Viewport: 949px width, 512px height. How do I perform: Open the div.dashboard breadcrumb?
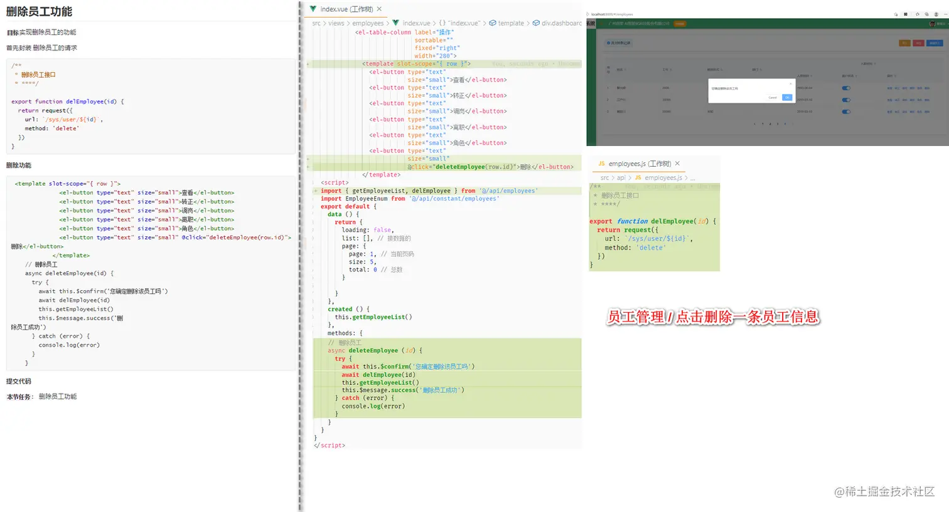[557, 23]
